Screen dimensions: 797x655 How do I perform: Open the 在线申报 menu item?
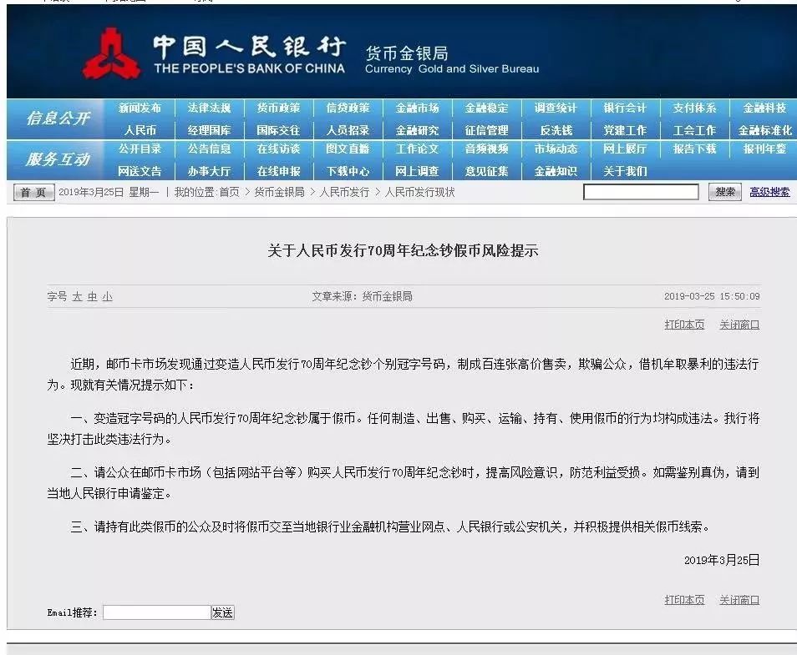point(278,171)
